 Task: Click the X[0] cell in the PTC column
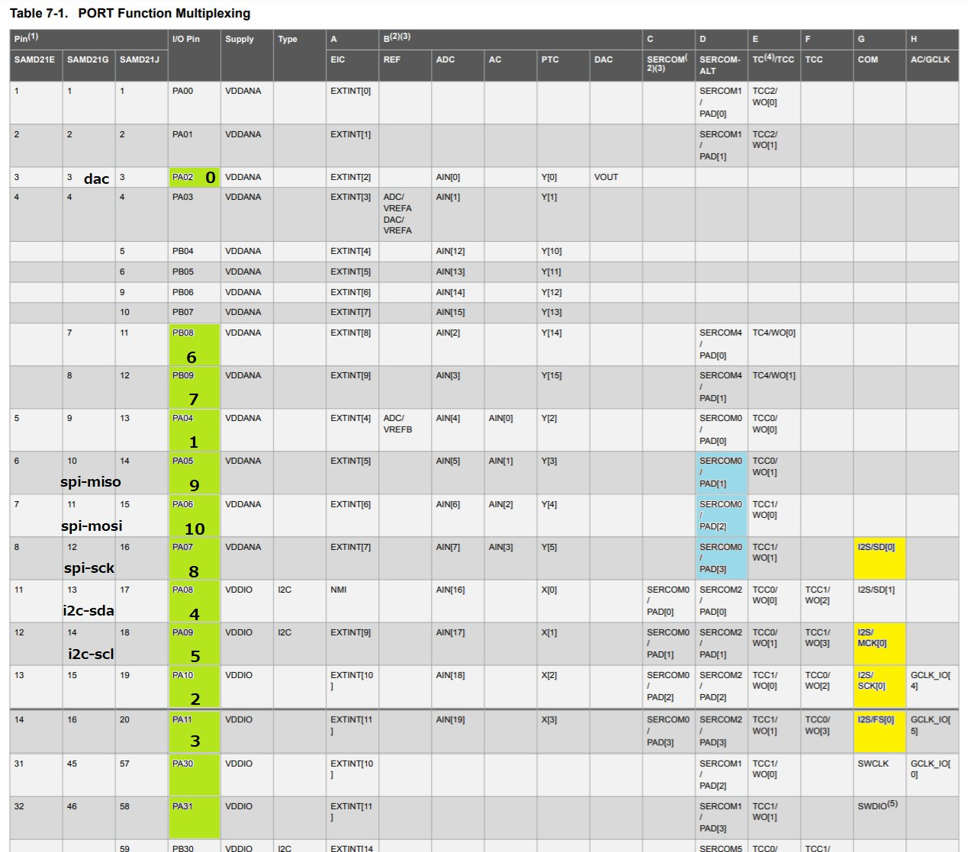(x=562, y=601)
